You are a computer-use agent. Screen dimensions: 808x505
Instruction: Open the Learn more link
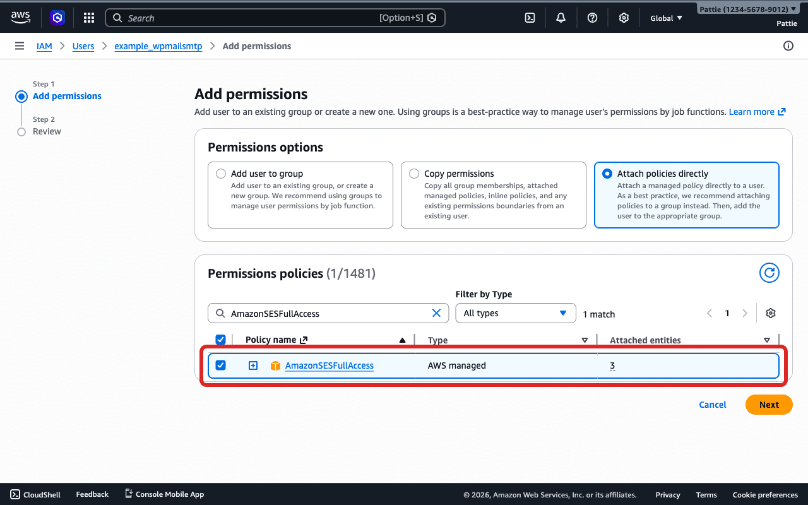(x=757, y=112)
